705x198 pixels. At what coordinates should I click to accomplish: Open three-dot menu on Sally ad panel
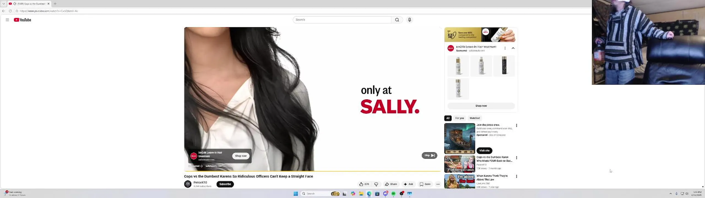pos(505,48)
